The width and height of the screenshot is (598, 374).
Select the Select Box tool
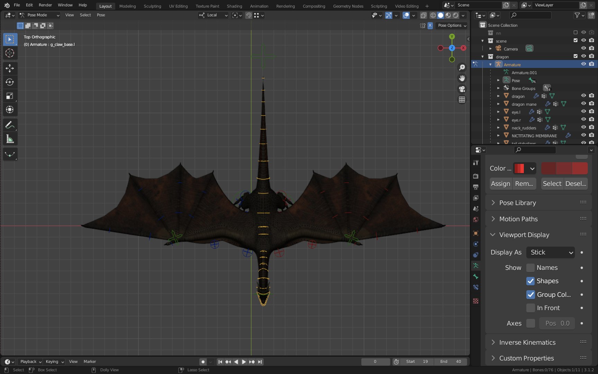[10, 39]
